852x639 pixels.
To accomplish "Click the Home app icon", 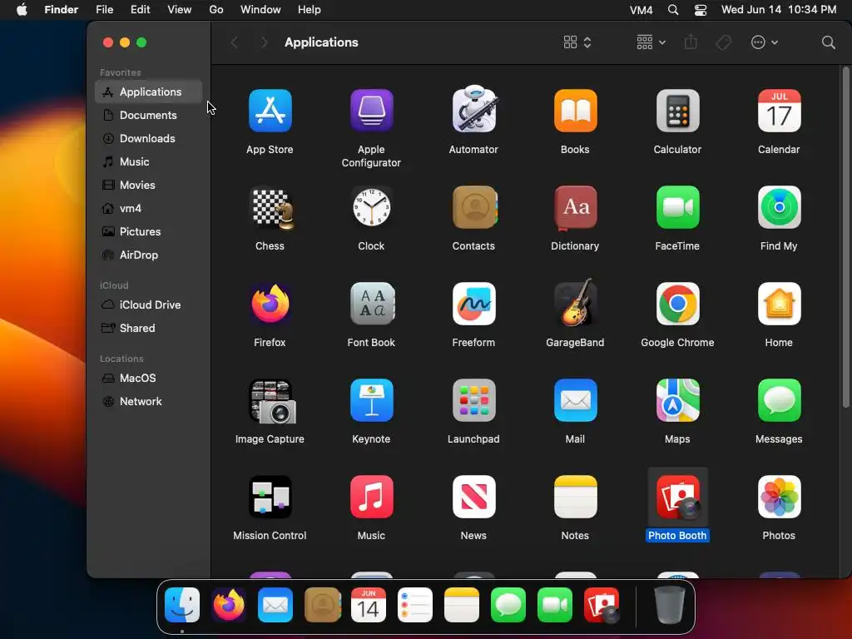I will point(779,304).
